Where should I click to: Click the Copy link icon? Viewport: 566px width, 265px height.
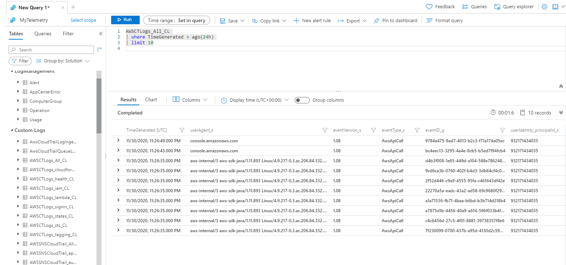255,21
